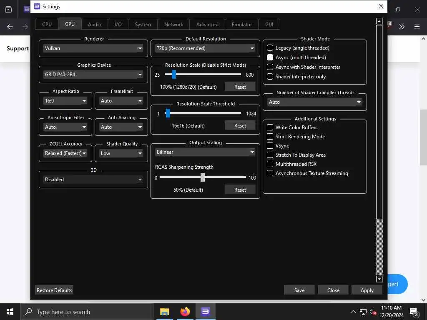Open Output Scaling dropdown
Image resolution: width=427 pixels, height=320 pixels.
(205, 152)
